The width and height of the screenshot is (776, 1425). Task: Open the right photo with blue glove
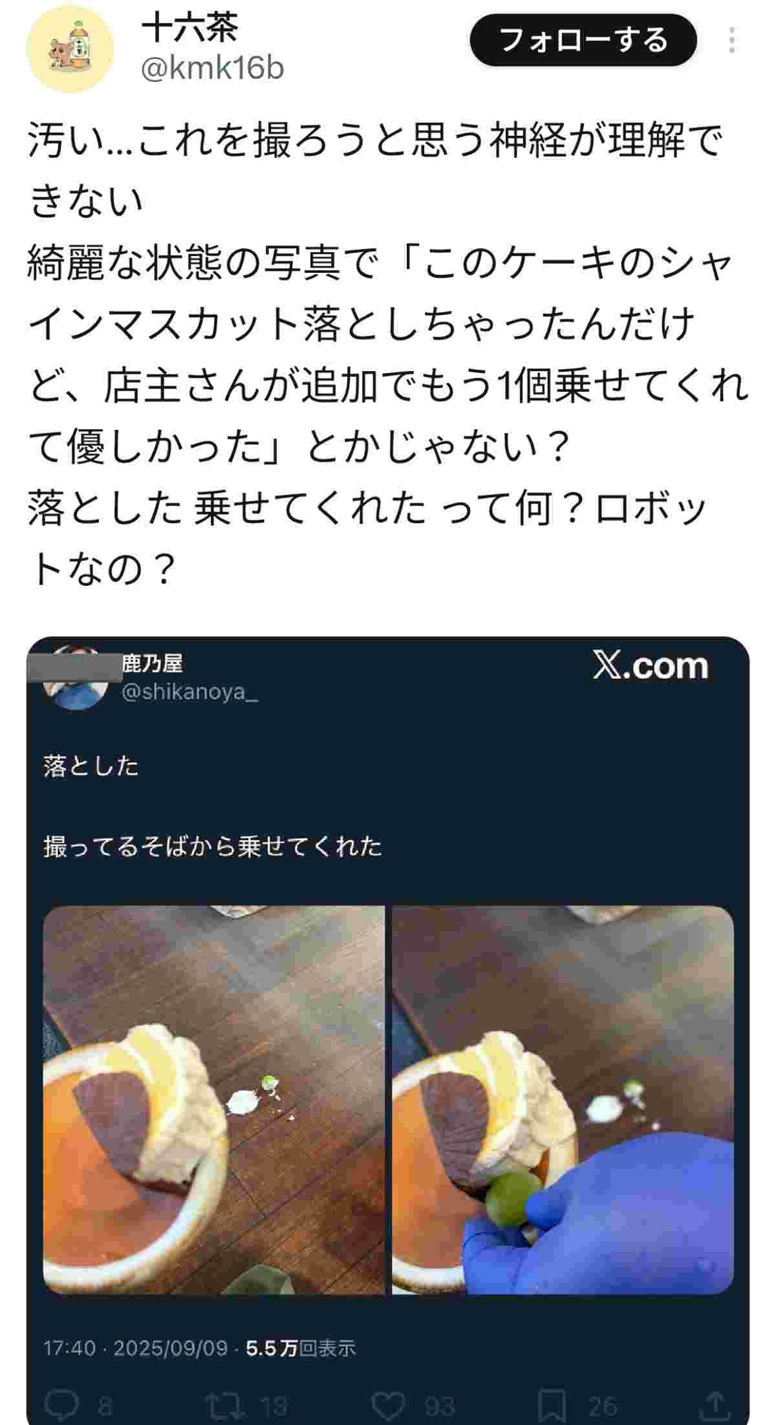563,1100
